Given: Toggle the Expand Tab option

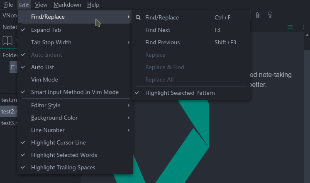Looking at the screenshot, I should [75, 30].
